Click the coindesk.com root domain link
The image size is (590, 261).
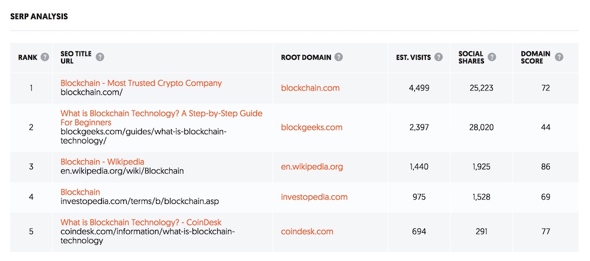(x=307, y=231)
